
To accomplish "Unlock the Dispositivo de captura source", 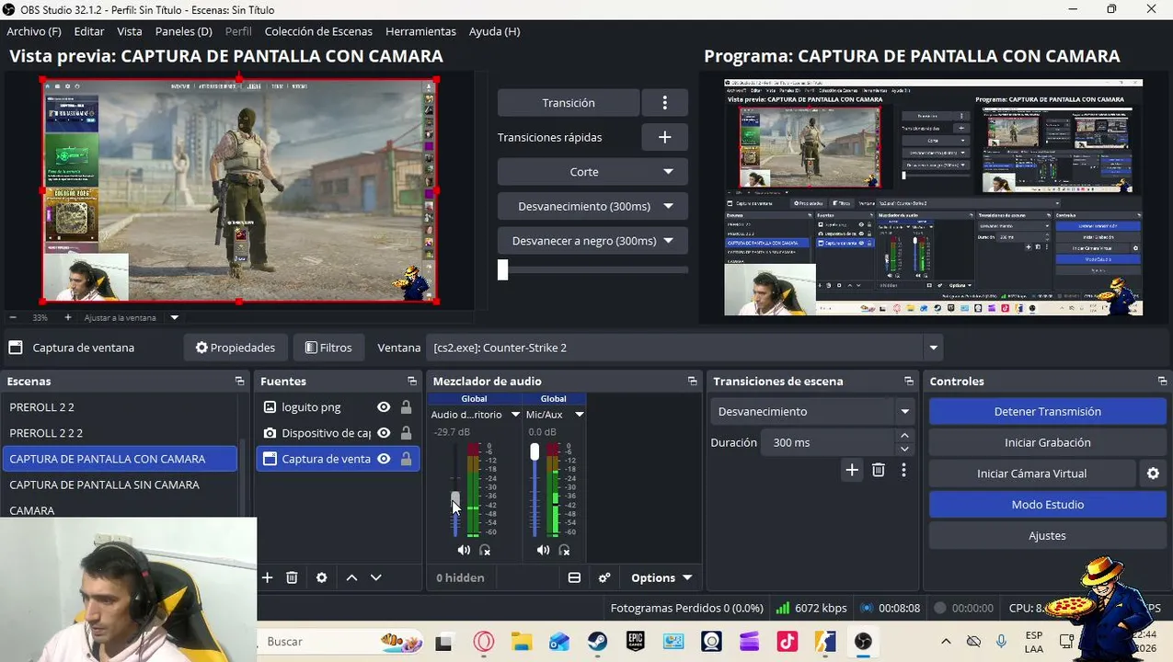I will click(406, 433).
